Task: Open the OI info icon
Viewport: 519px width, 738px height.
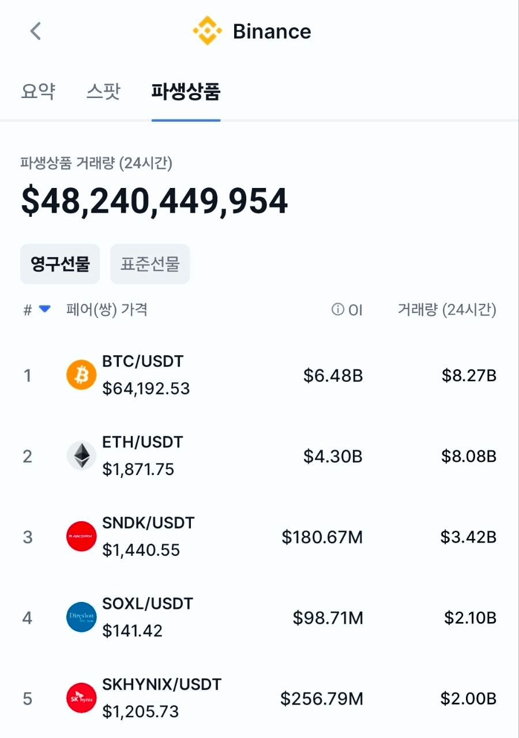Action: pos(337,310)
